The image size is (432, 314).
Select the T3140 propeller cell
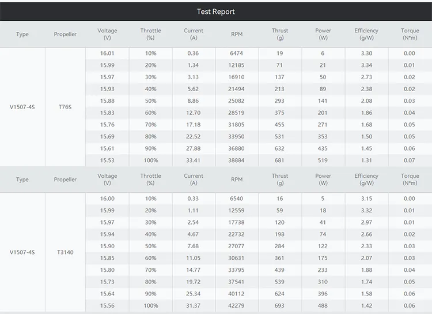point(65,252)
